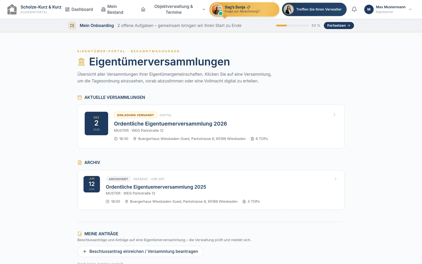422x264 pixels.
Task: Open Objektverwaltung & Termine menu
Action: click(174, 9)
